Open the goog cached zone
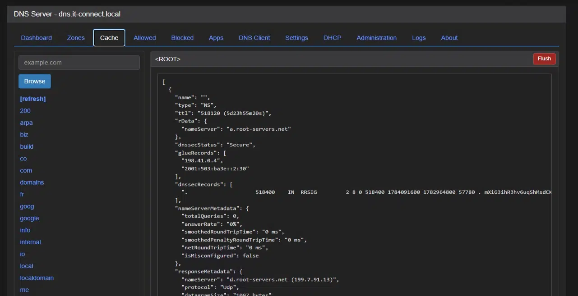This screenshot has width=578, height=296. pos(27,206)
